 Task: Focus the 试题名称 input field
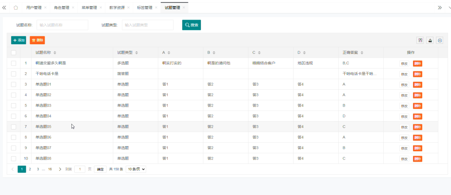pos(62,25)
